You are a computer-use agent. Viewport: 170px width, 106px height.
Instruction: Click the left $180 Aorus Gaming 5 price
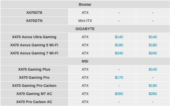point(119,45)
